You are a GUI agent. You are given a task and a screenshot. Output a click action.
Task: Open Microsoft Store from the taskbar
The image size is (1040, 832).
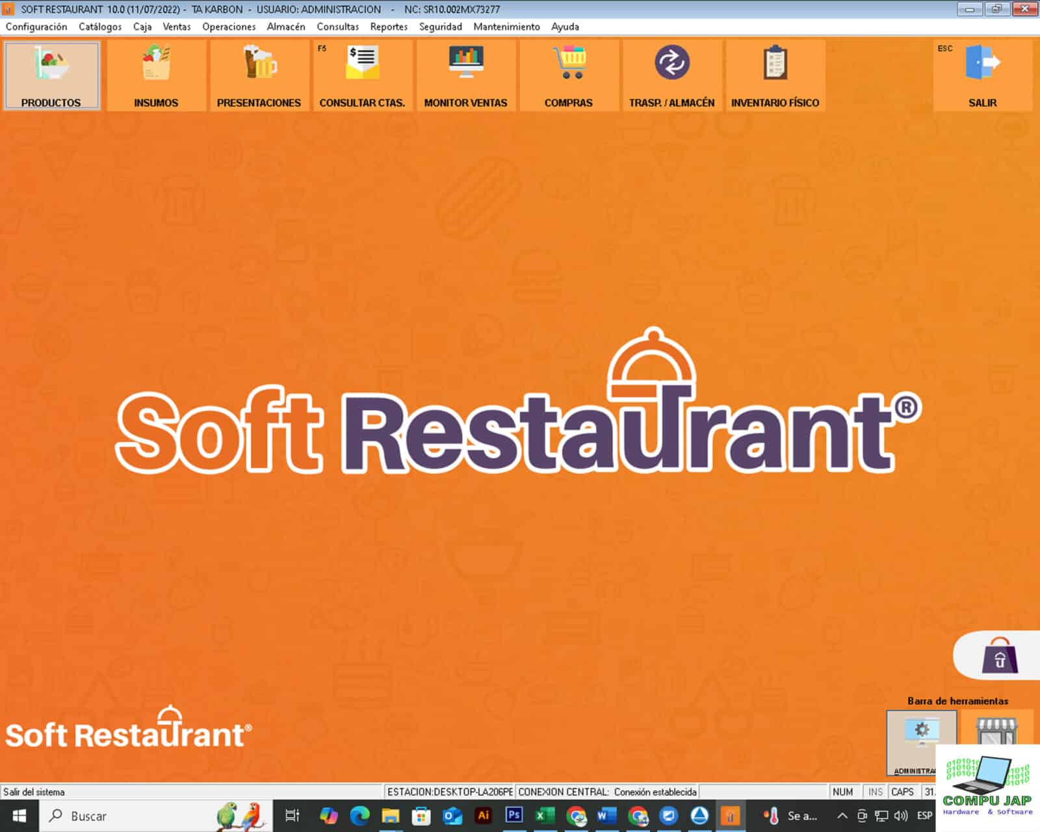click(421, 816)
